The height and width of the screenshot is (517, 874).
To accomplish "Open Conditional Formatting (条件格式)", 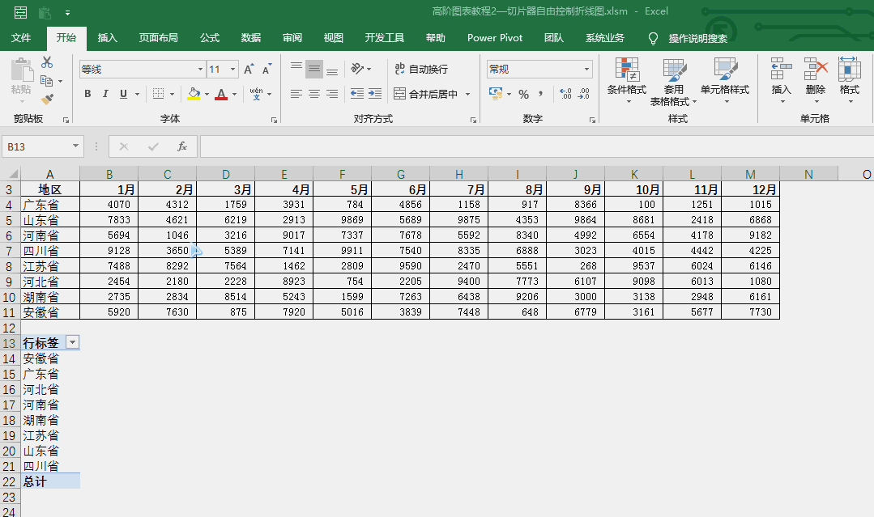I will point(627,82).
